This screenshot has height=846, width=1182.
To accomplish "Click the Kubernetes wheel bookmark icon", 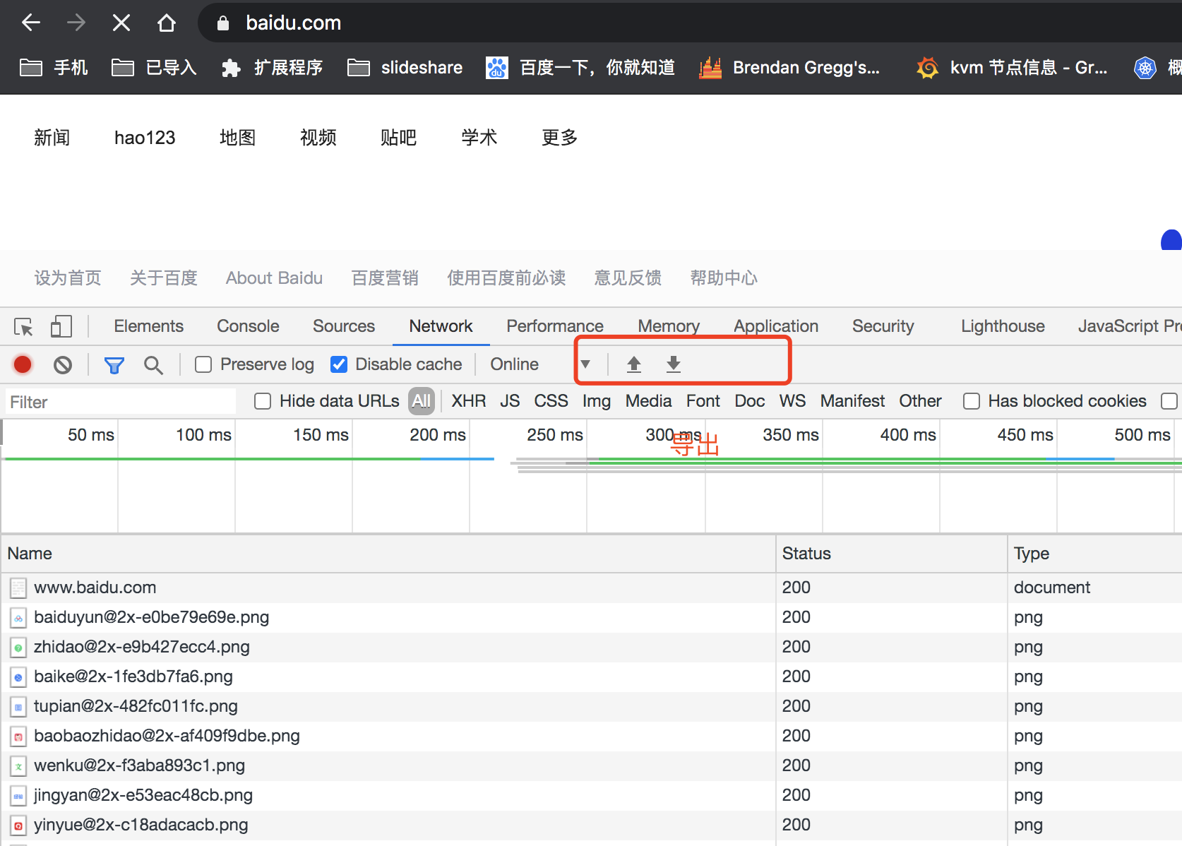I will [1145, 68].
